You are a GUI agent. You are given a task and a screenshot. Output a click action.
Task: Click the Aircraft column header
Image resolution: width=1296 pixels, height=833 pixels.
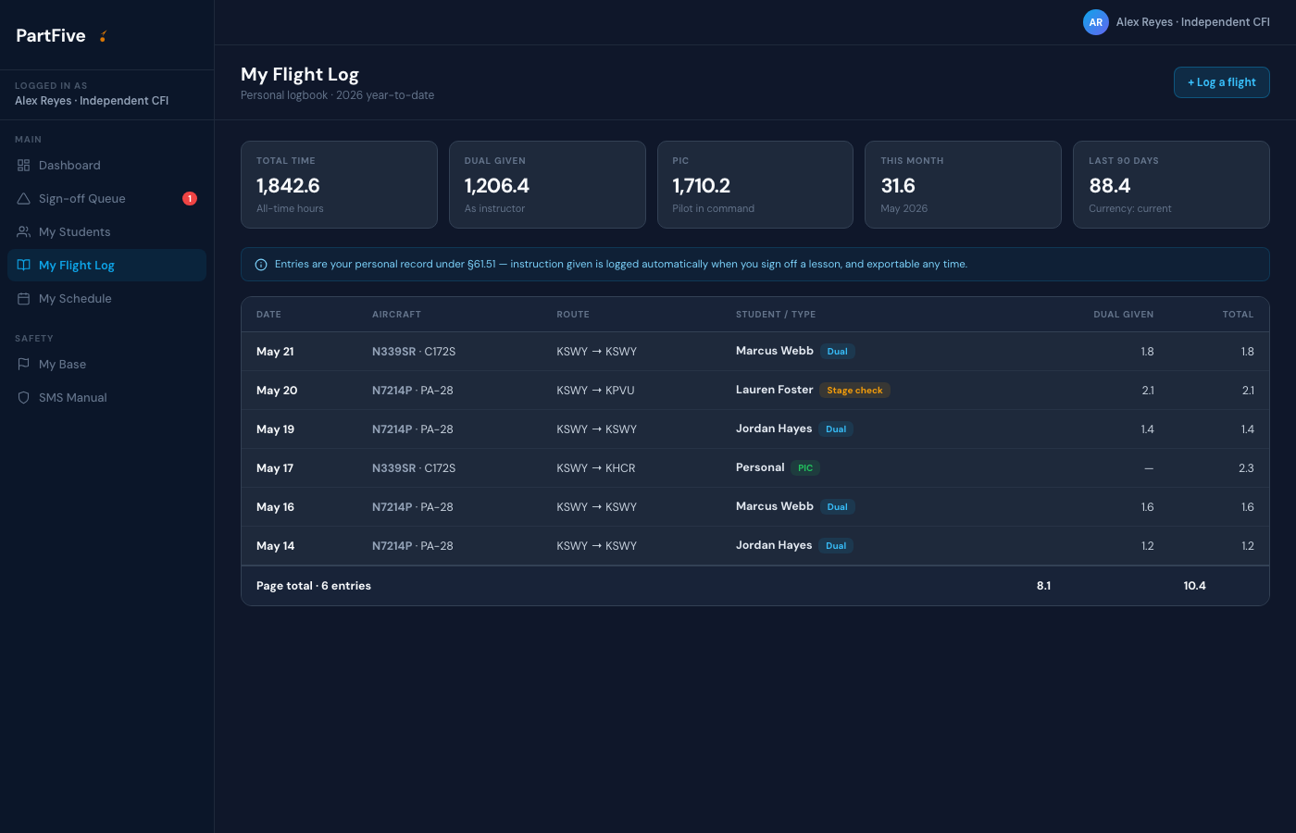pos(396,315)
